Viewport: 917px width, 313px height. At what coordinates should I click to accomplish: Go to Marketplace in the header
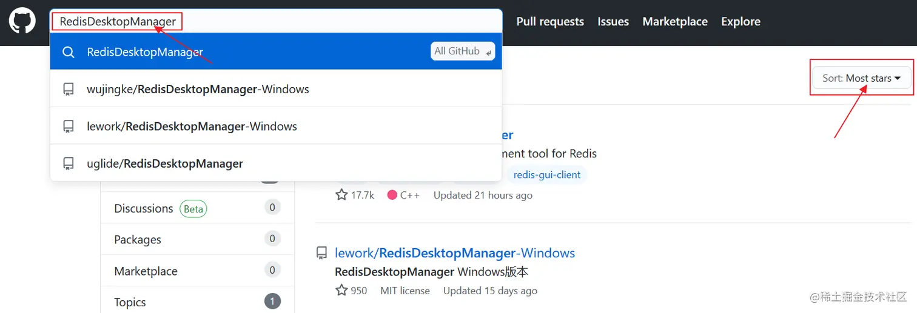[x=675, y=21]
